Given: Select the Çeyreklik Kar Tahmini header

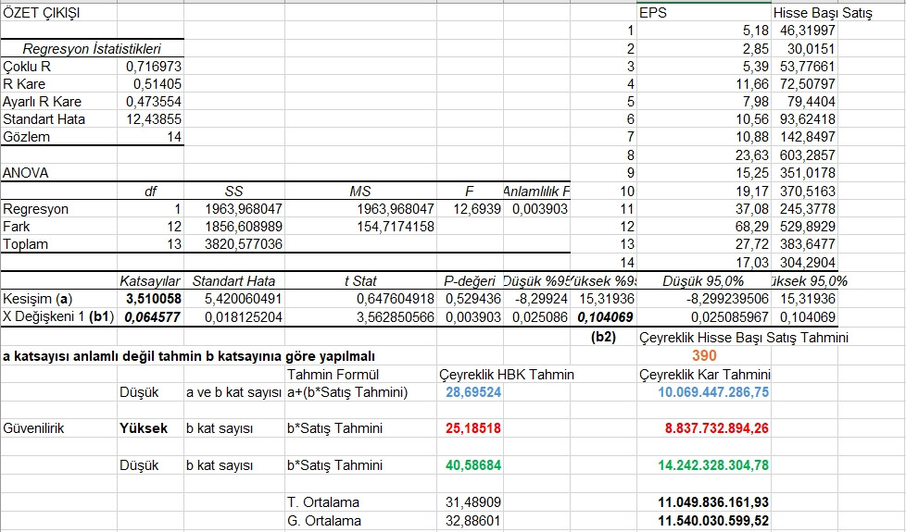Looking at the screenshot, I should coord(704,375).
